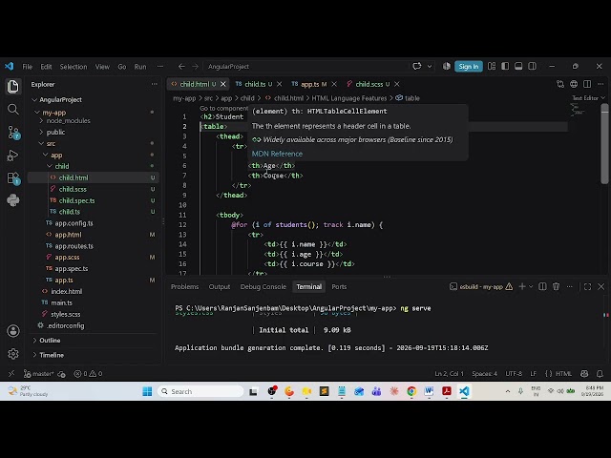The image size is (611, 458).
Task: Show errors and warnings count
Action: point(88,374)
